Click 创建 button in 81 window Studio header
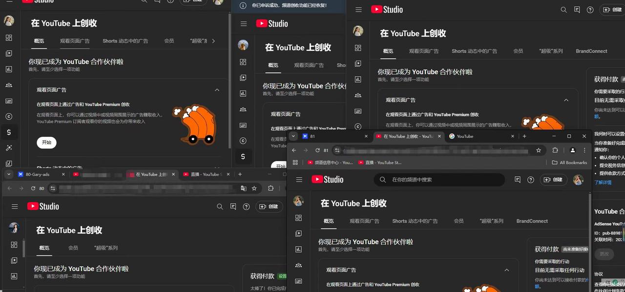The width and height of the screenshot is (625, 292). (553, 180)
